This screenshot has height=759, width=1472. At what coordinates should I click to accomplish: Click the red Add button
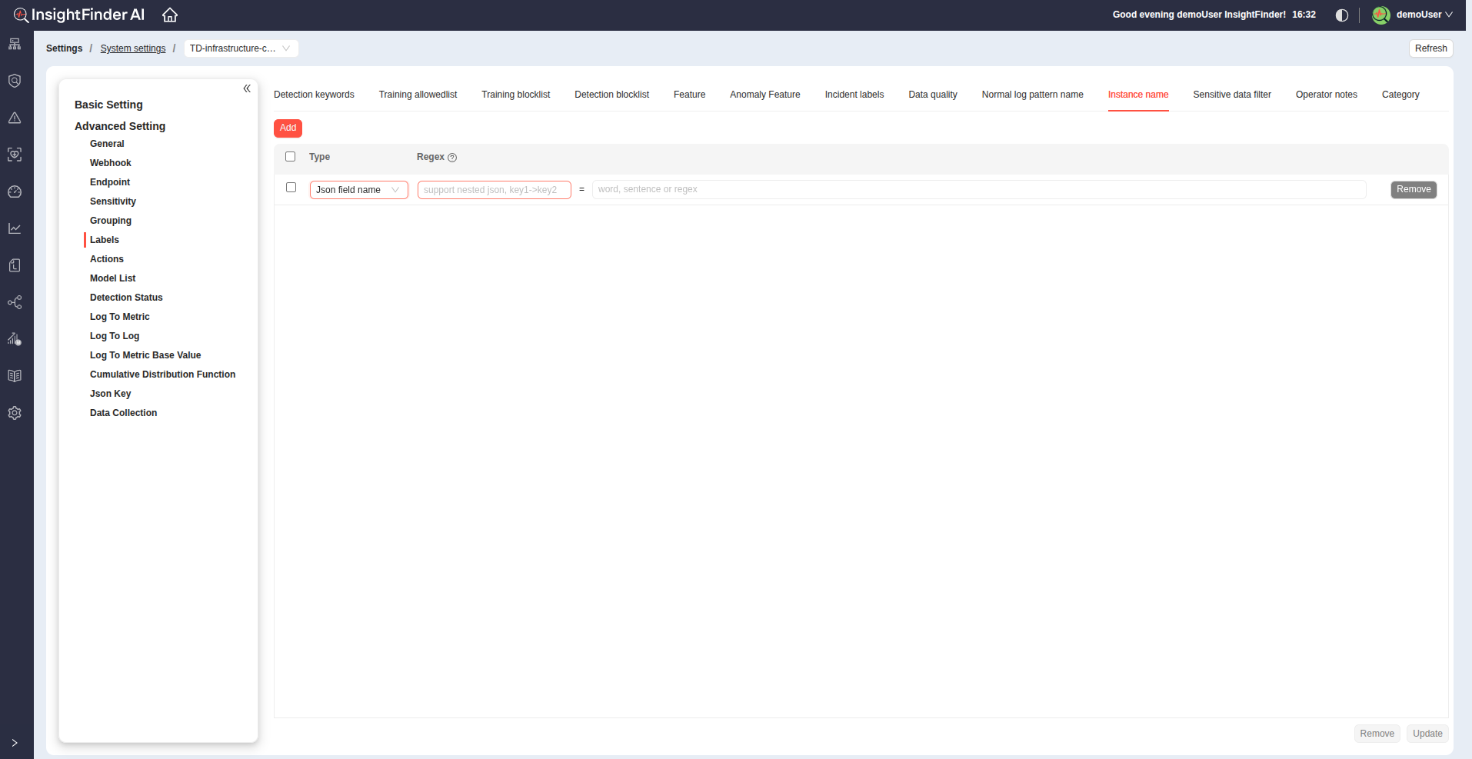coord(288,128)
